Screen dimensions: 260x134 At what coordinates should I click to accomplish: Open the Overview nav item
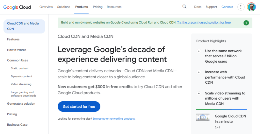click(46, 7)
